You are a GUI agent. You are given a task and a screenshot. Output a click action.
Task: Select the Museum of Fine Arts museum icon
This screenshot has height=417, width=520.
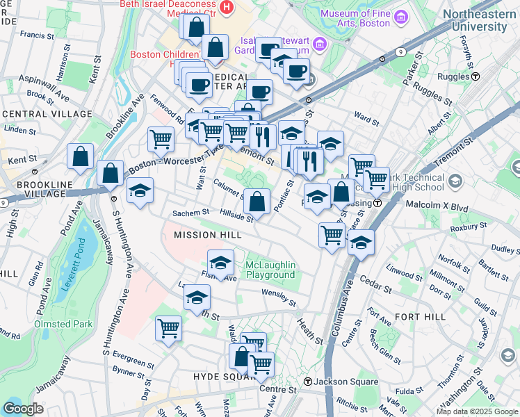click(x=402, y=17)
